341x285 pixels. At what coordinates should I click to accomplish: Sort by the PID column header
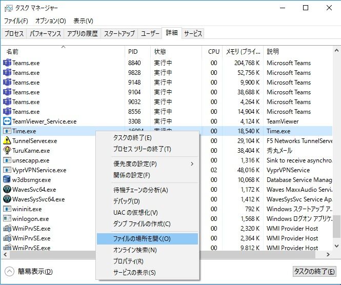tap(138, 52)
